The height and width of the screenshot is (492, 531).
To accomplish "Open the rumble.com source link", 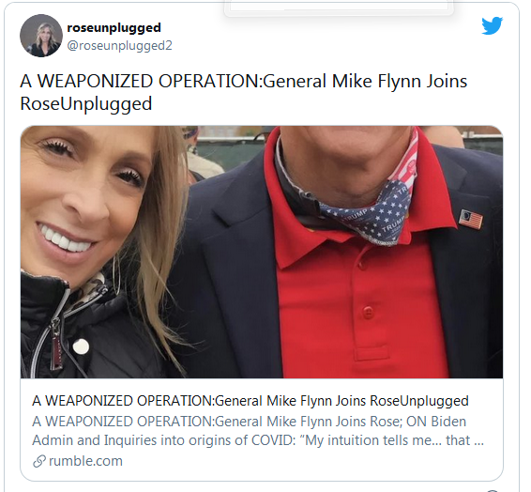I will (85, 461).
